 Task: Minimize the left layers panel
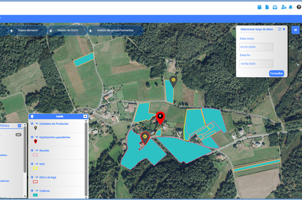coord(19,126)
